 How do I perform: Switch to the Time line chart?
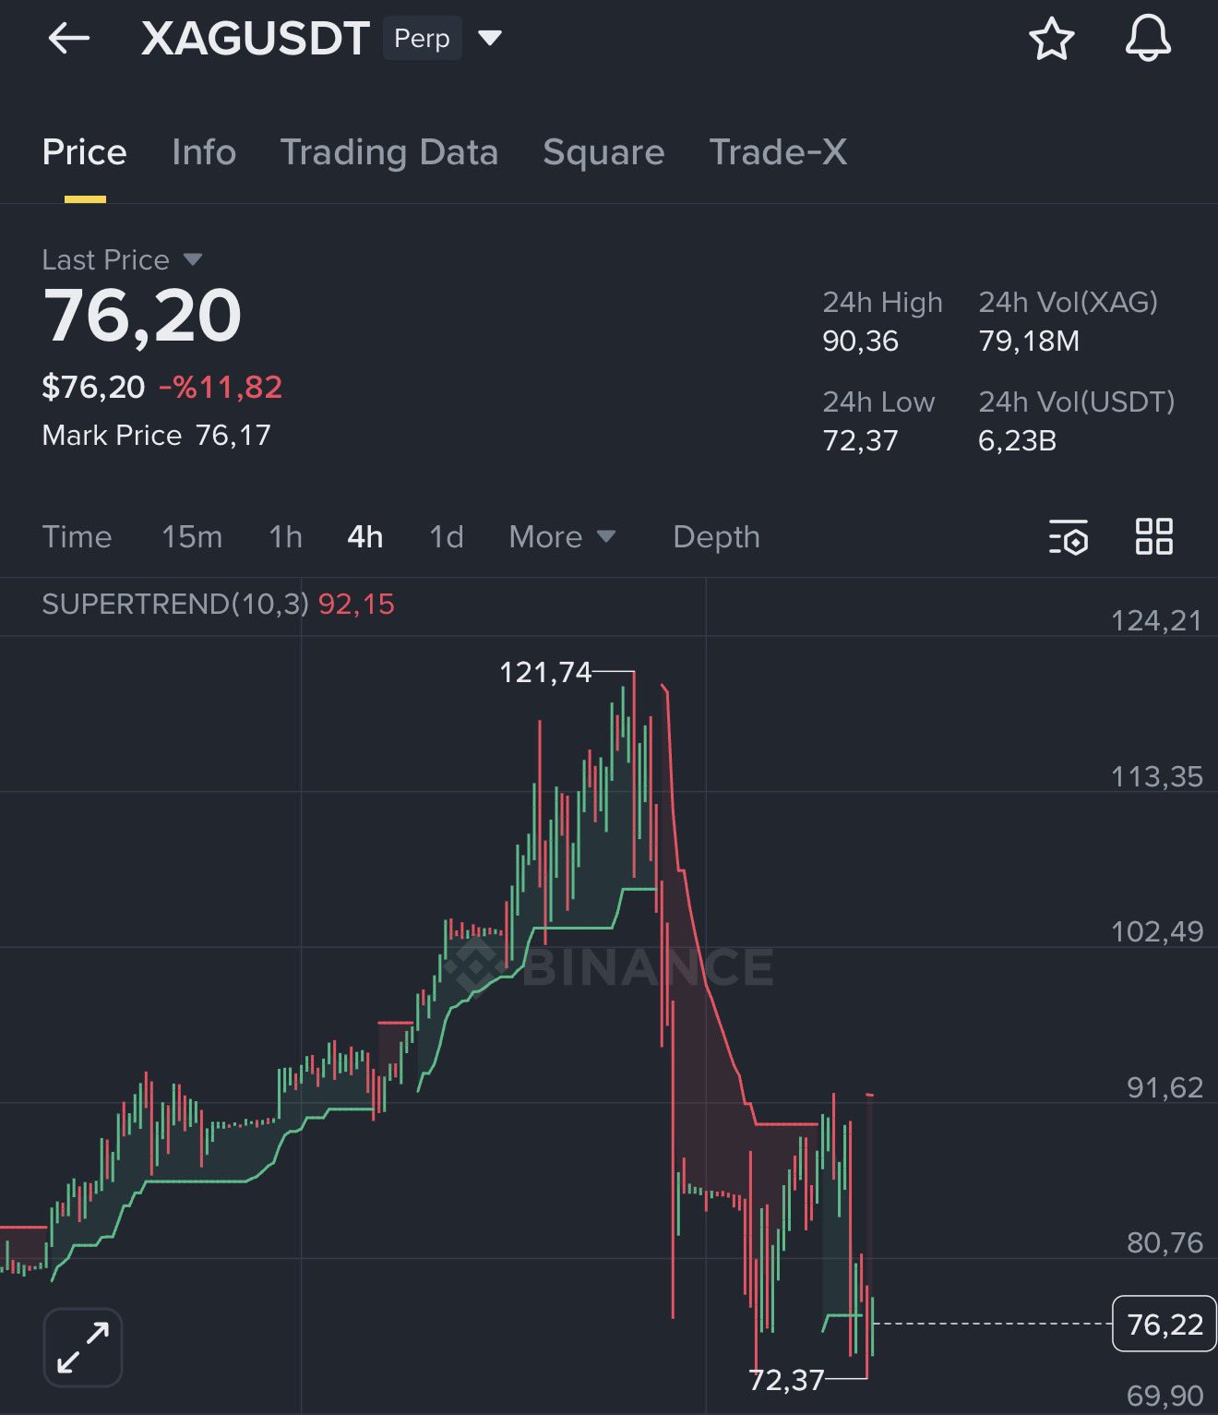[x=77, y=536]
